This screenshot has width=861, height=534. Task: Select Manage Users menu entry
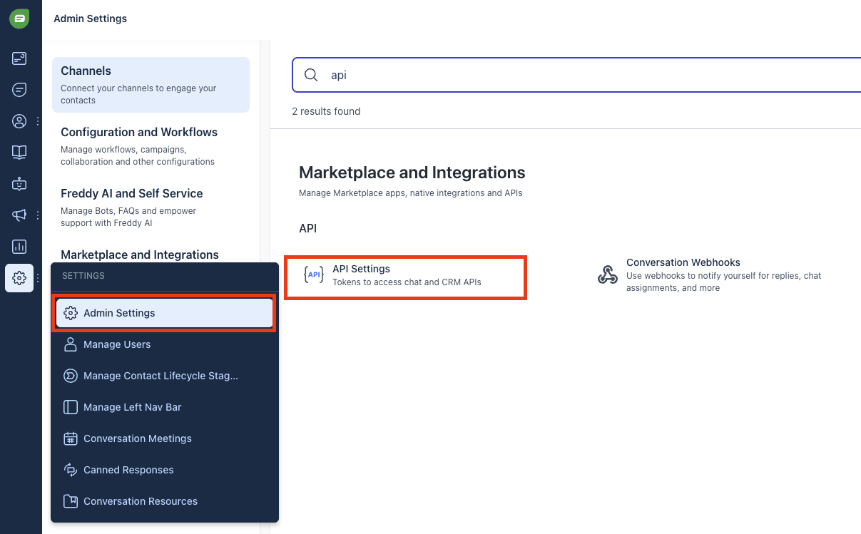click(164, 344)
